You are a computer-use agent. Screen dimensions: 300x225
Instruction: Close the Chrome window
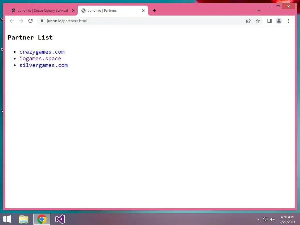click(289, 6)
